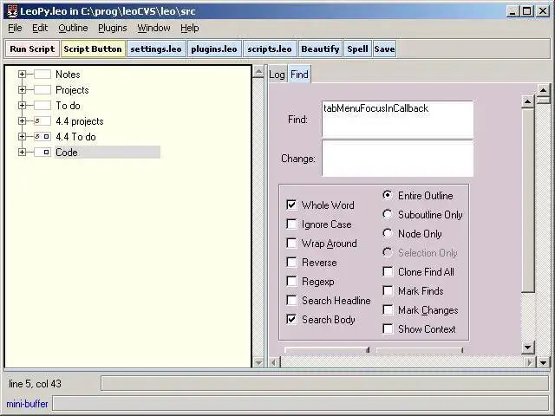
Task: Click the marked icon box beside 4.4 projects
Action: [42, 121]
